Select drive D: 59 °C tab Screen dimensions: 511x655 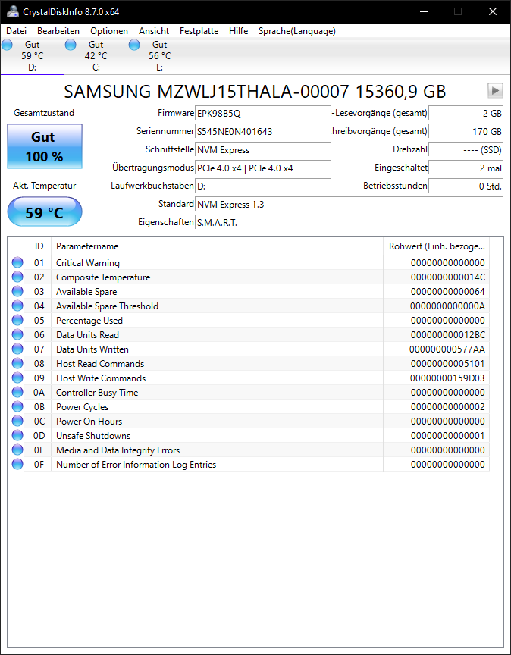tap(32, 56)
